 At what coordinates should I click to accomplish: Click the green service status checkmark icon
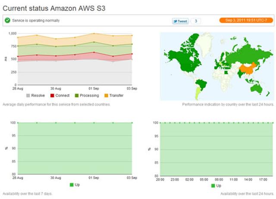pos(7,20)
